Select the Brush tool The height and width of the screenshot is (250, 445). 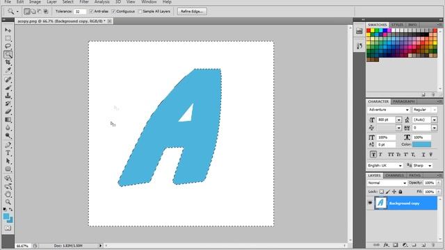pos(8,87)
